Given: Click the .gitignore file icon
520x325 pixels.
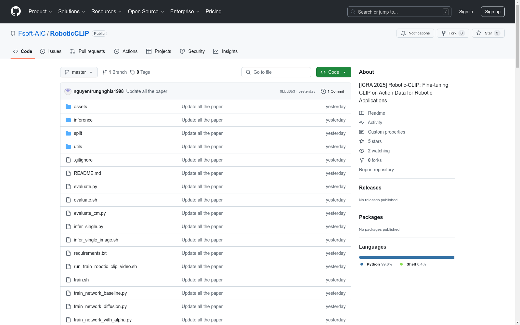Looking at the screenshot, I should coord(68,160).
